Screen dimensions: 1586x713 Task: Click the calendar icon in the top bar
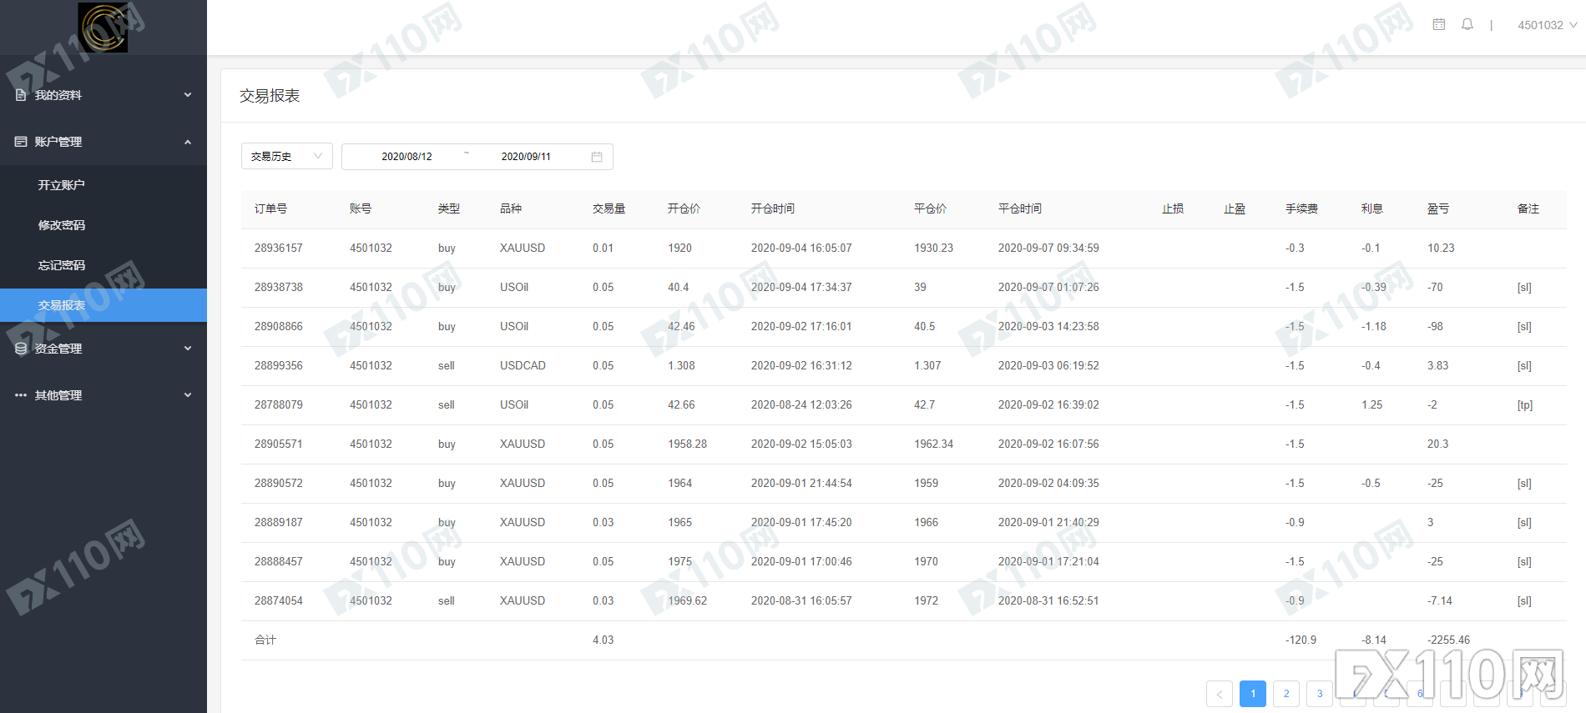point(1439,25)
